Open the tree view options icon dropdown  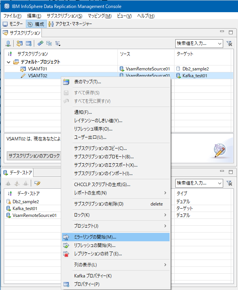(x=58, y=44)
